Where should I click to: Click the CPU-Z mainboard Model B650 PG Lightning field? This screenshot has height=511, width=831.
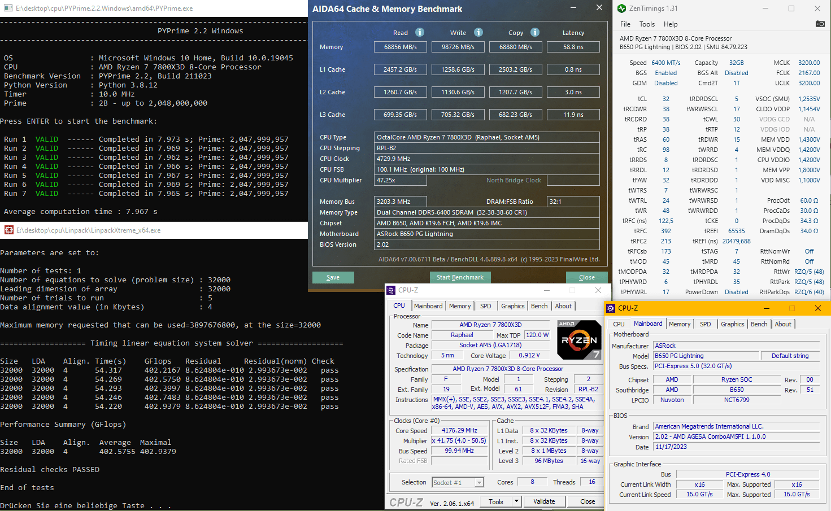click(x=706, y=356)
